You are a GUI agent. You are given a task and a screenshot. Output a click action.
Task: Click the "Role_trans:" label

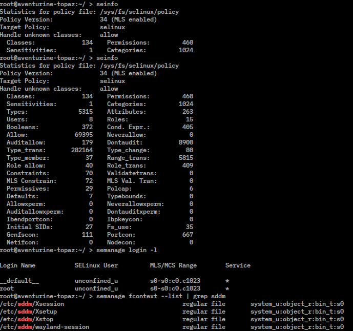tap(127, 165)
